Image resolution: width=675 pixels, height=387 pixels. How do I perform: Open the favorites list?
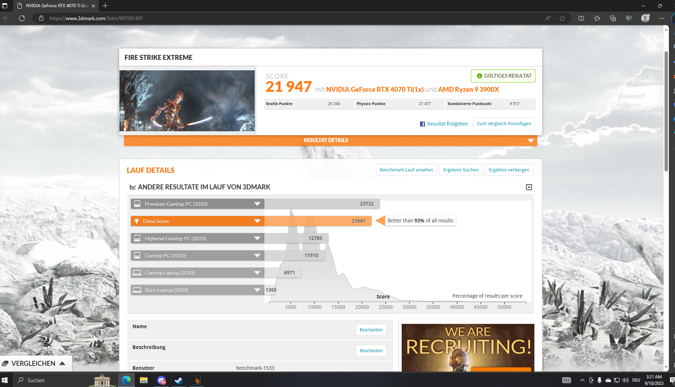click(597, 18)
